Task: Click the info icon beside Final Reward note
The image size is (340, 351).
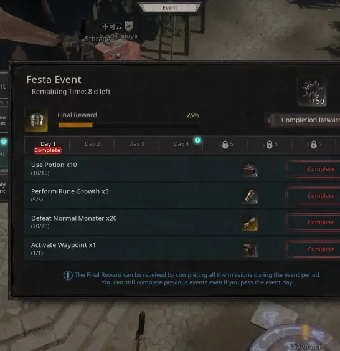Action: pyautogui.click(x=68, y=275)
